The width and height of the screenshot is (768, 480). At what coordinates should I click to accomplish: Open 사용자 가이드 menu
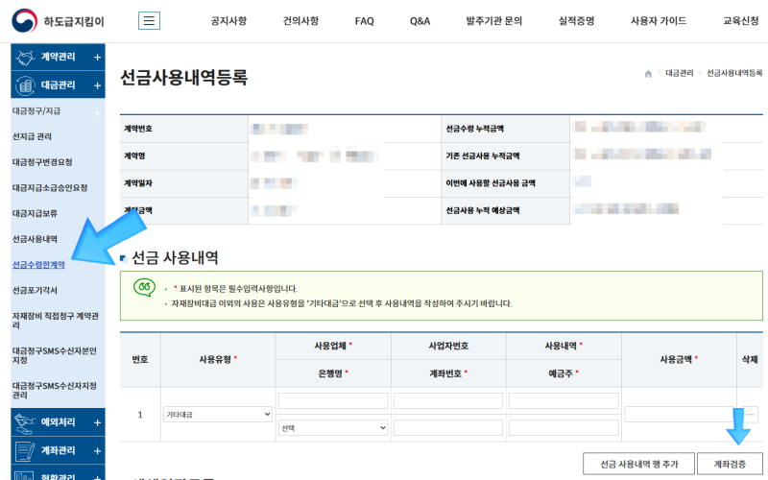click(x=659, y=21)
